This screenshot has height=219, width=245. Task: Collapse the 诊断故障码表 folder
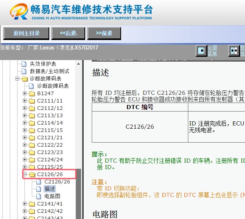point(18,78)
